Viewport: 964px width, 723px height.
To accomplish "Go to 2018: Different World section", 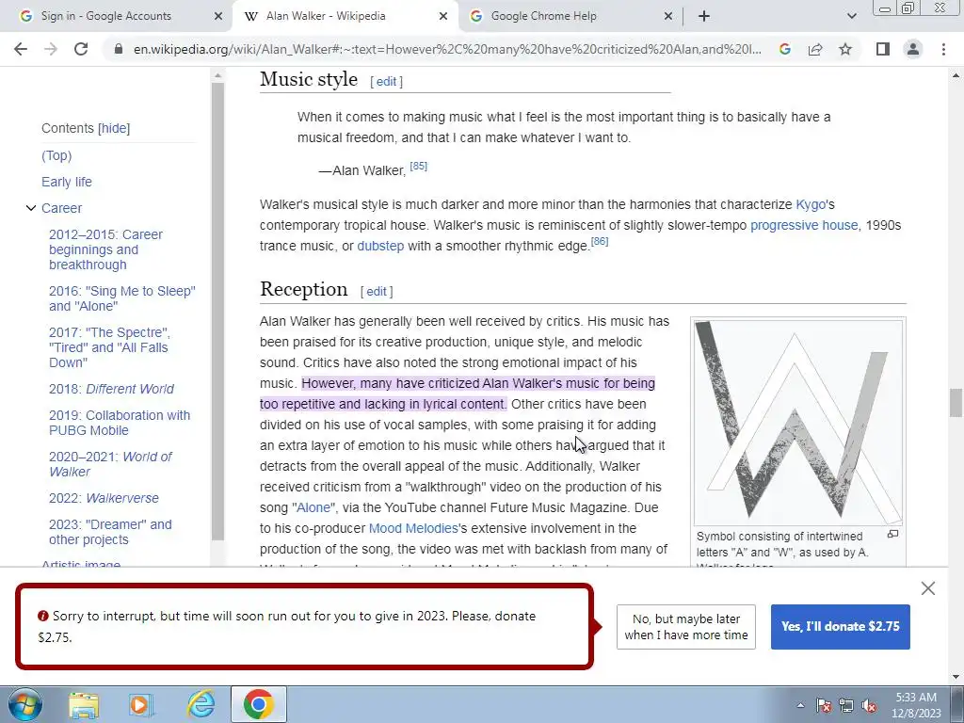I will coord(111,389).
